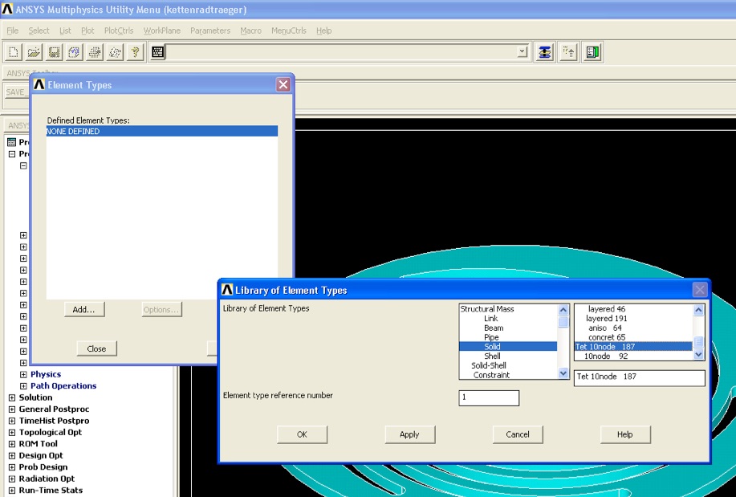This screenshot has height=497, width=736.
Task: Expand the Design Opt tree node
Action: pos(12,456)
